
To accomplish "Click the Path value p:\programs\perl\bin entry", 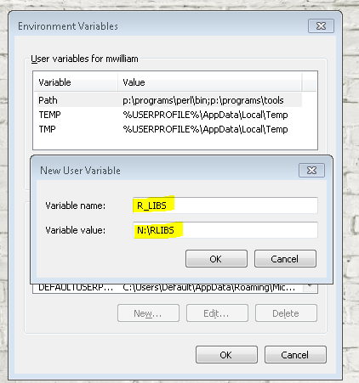I will point(165,100).
